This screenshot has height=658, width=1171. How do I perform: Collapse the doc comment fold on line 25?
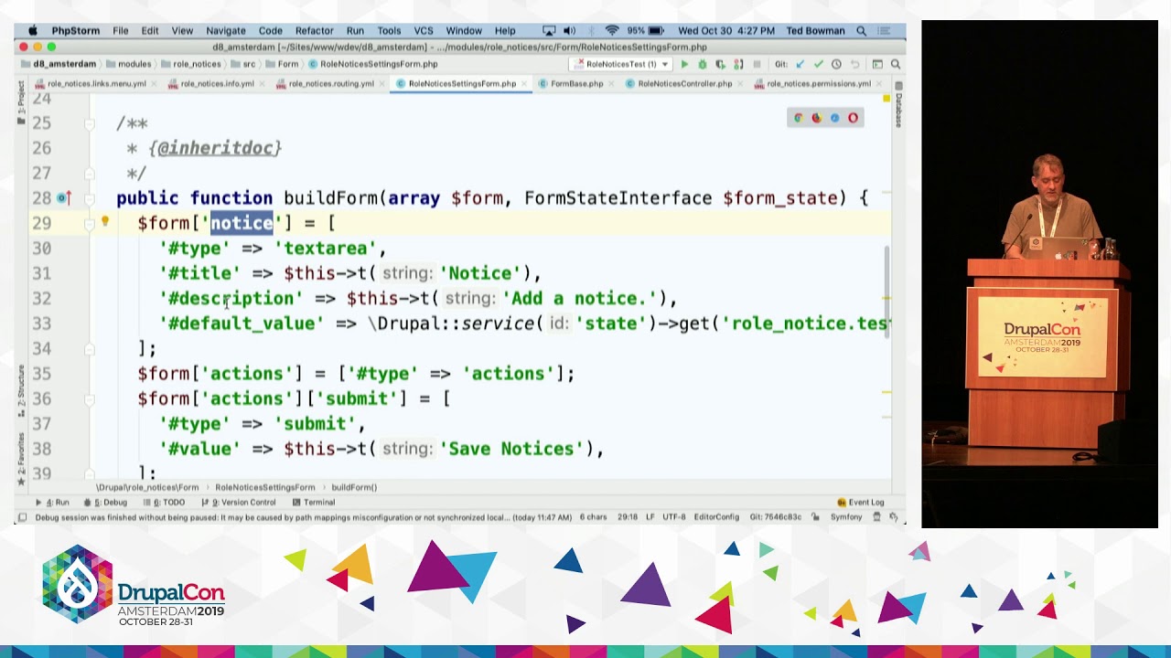(x=91, y=123)
